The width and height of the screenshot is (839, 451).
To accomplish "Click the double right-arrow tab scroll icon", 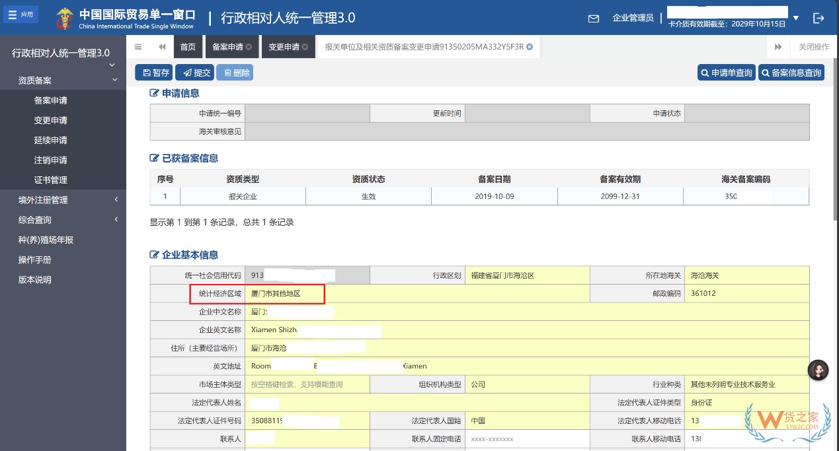I will pos(778,47).
